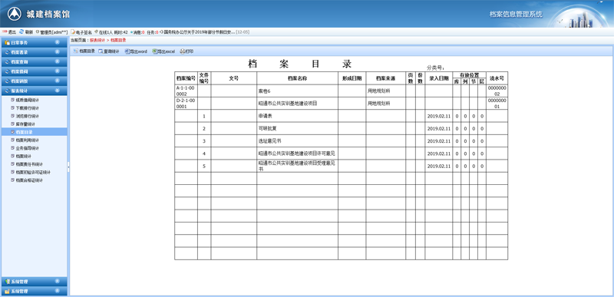Screen dimensions: 614x297
Task: Click the 退出 logout icon
Action: (5, 31)
